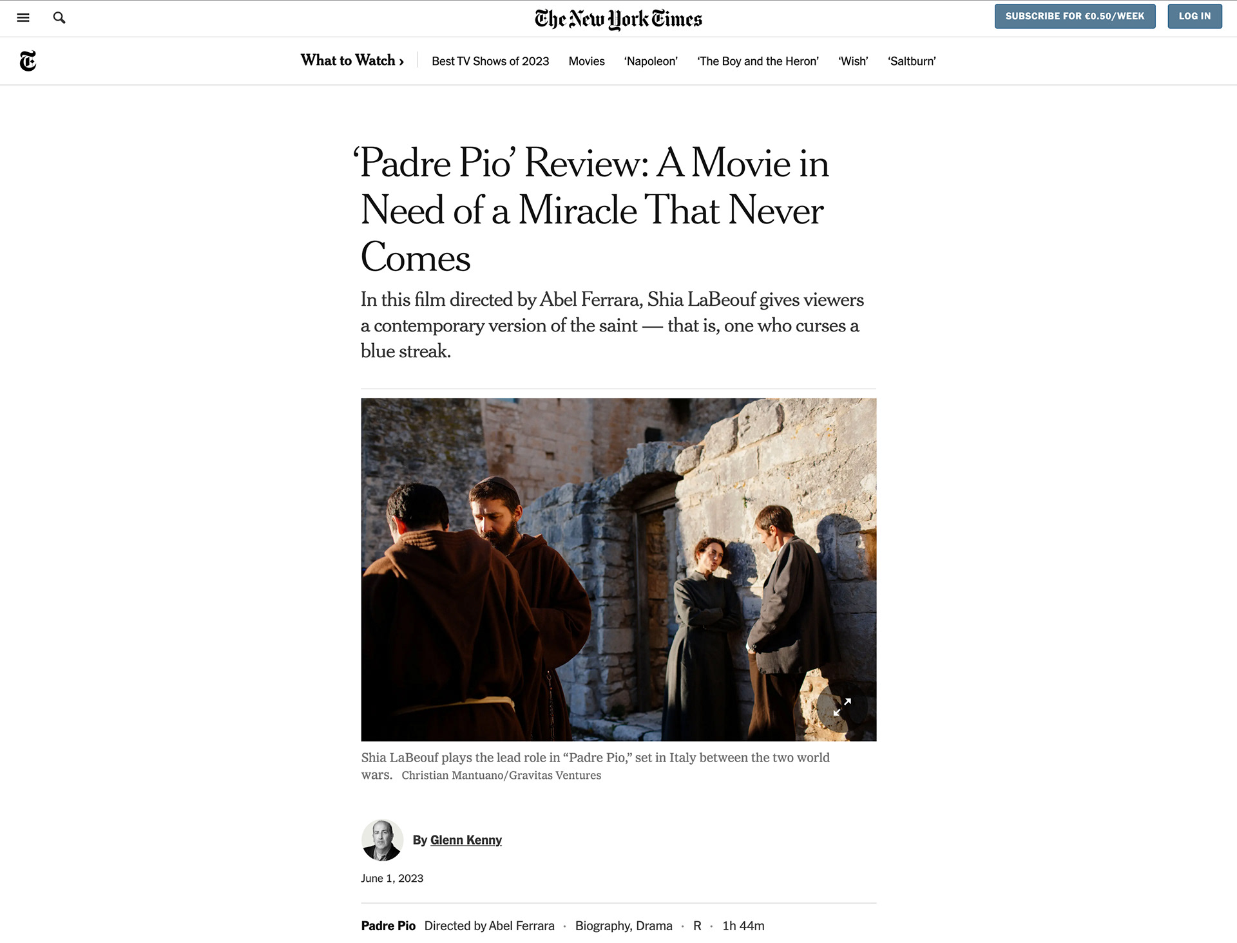This screenshot has width=1237, height=943.
Task: Click the search magnifier icon
Action: (x=59, y=17)
